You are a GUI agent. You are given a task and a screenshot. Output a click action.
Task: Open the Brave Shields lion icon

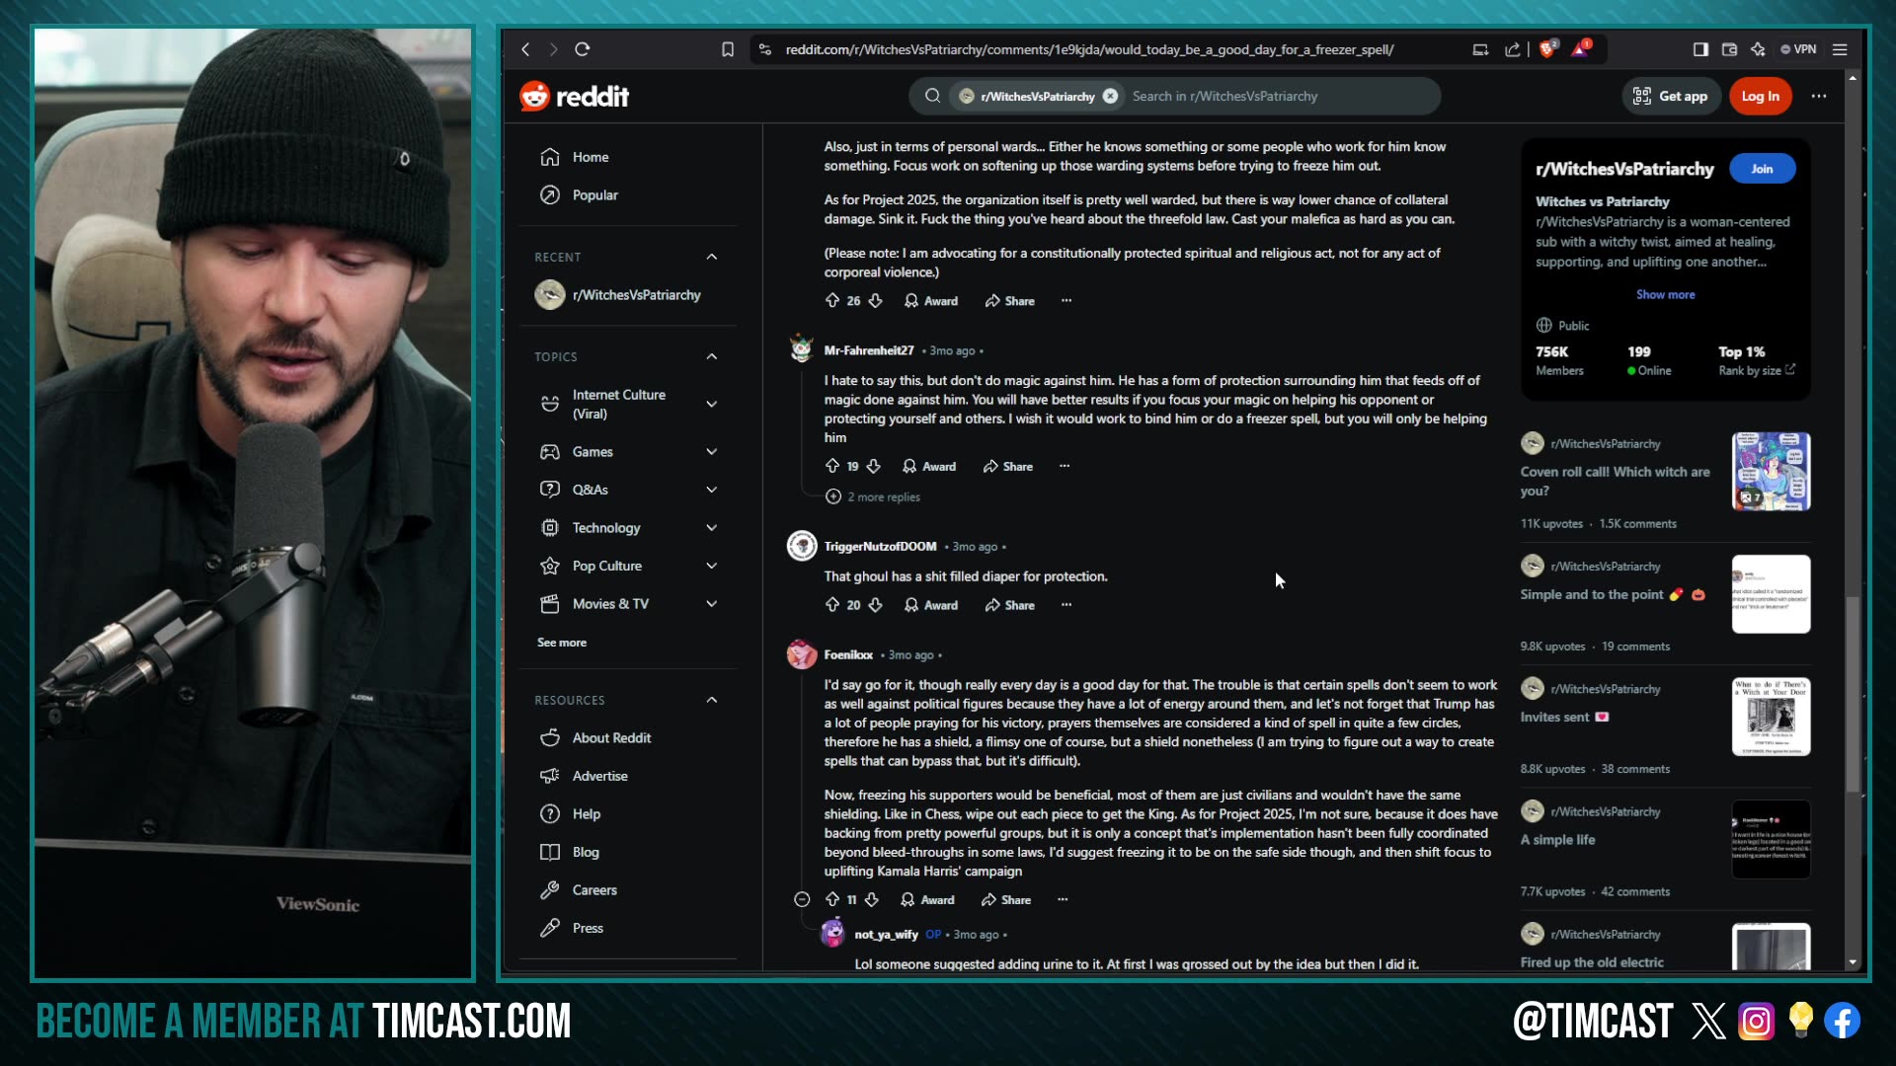[x=1547, y=49]
